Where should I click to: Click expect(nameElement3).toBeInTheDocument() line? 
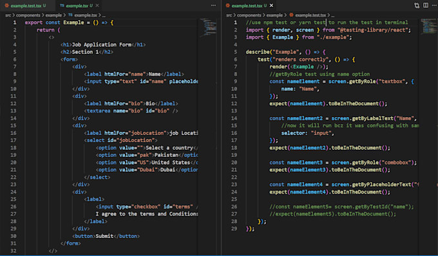(x=330, y=170)
